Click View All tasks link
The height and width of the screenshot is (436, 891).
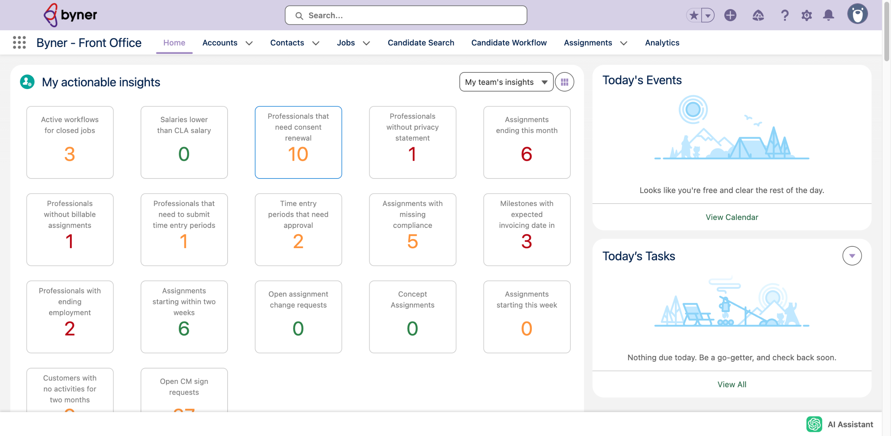point(732,385)
